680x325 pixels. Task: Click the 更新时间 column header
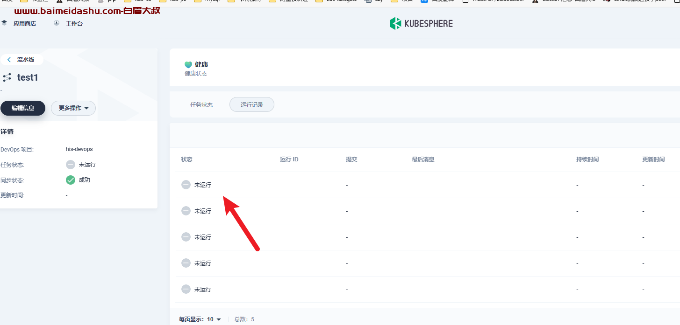(653, 159)
